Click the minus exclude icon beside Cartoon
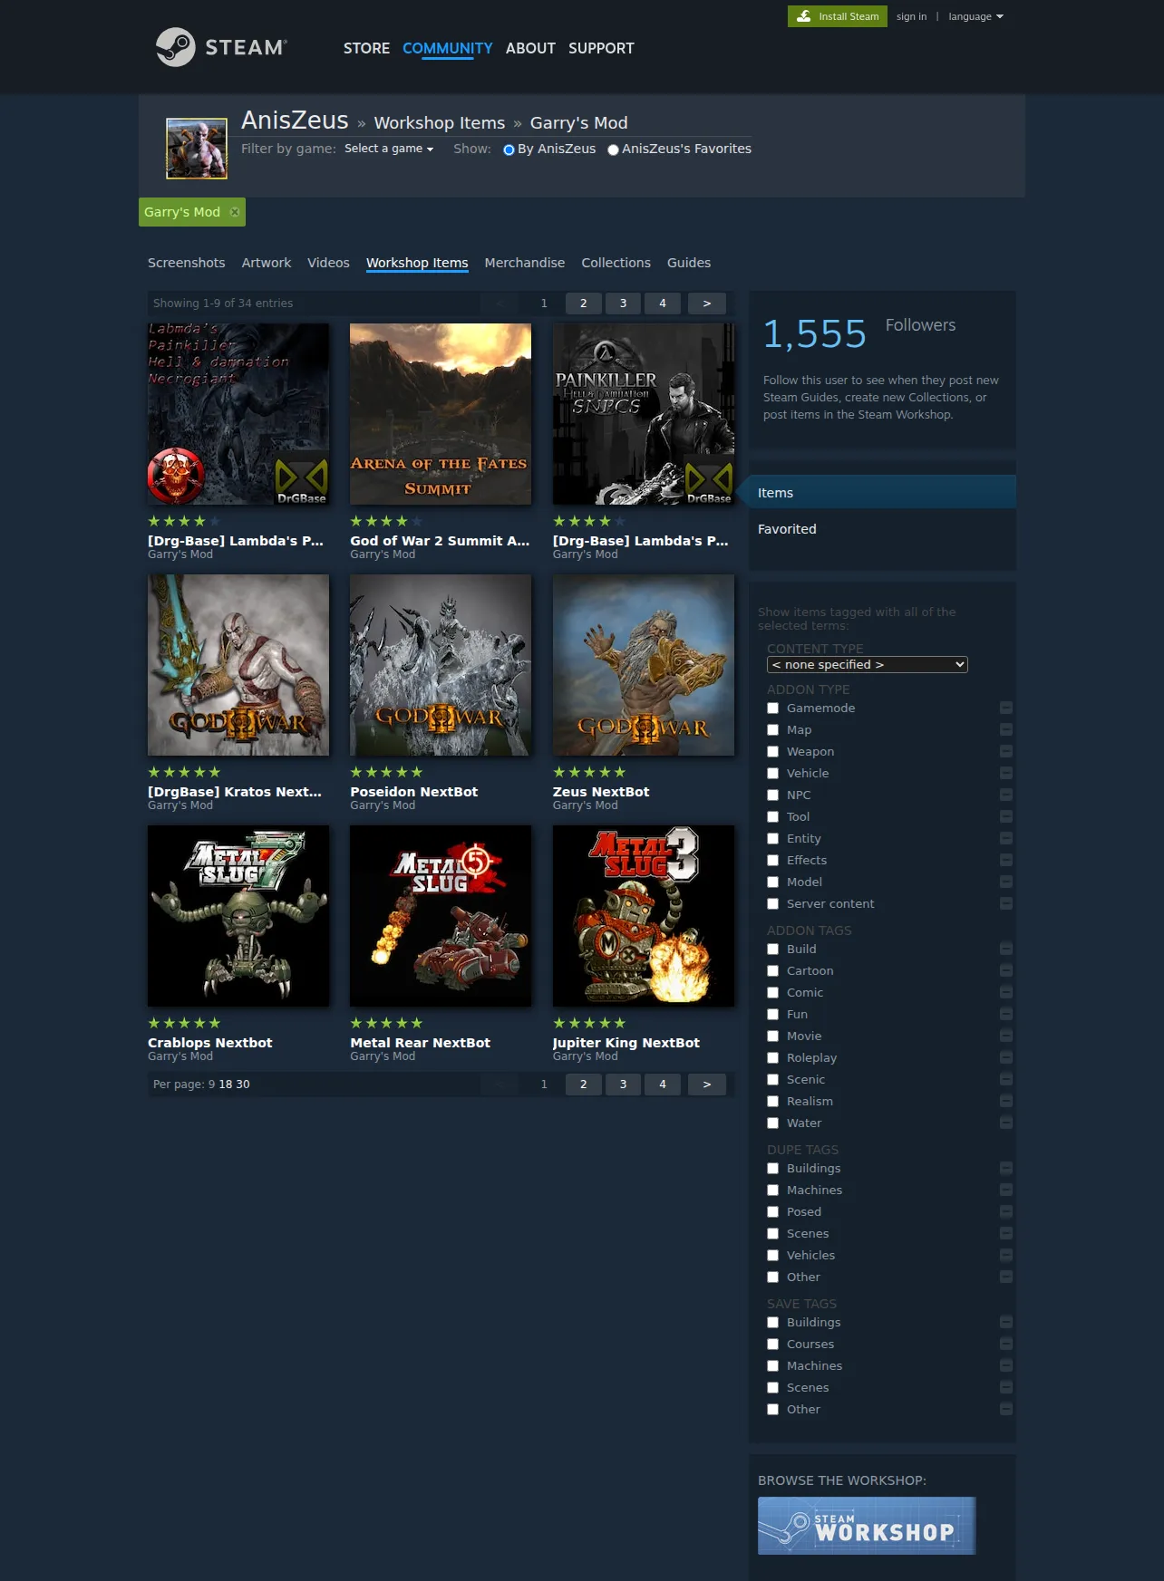Viewport: 1164px width, 1581px height. (1006, 970)
